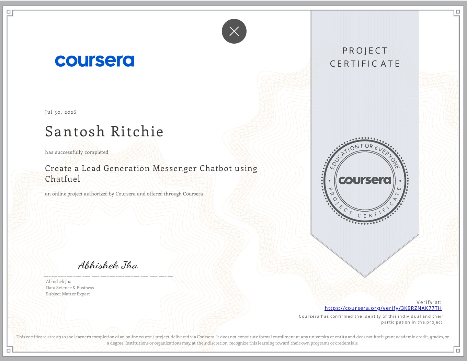Click the date Jul 30, 2026
The width and height of the screenshot is (467, 361).
click(x=61, y=112)
